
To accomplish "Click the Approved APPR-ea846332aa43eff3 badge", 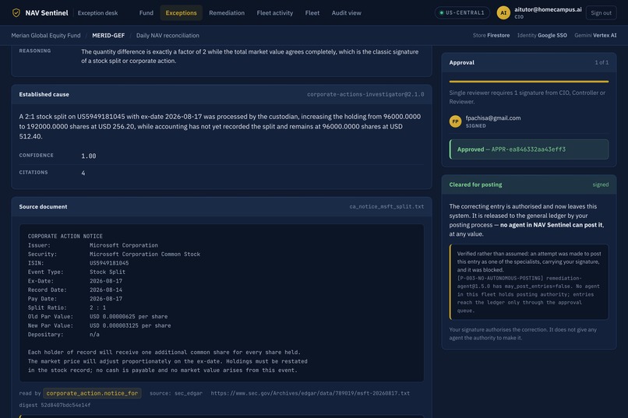I will point(529,149).
